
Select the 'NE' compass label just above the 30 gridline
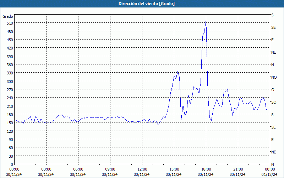[x=273, y=152]
